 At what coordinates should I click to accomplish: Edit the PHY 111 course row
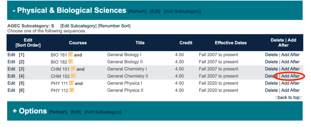11,83
